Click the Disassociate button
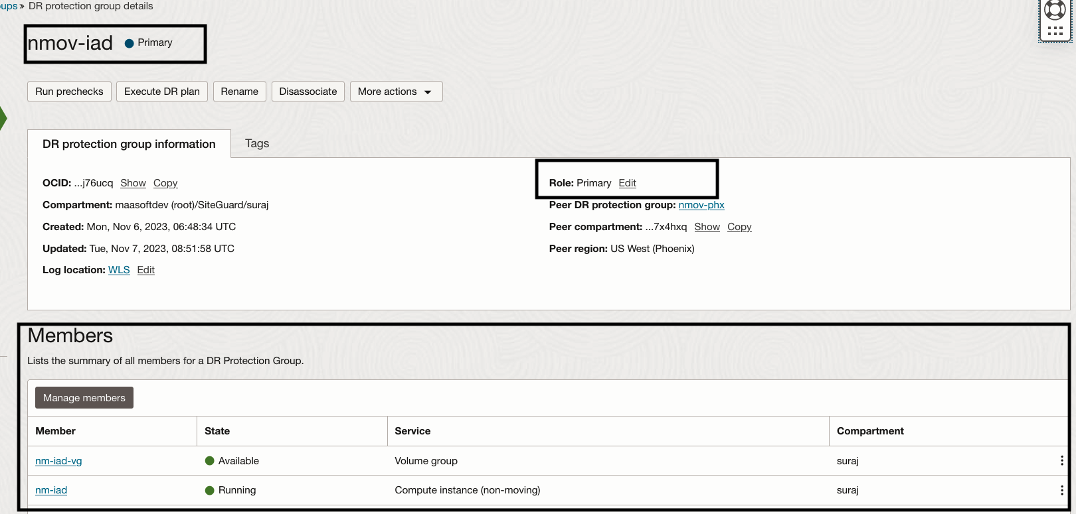The width and height of the screenshot is (1076, 514). [308, 92]
